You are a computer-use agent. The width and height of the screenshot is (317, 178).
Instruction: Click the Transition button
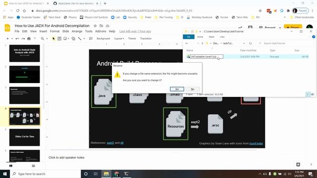pos(146,39)
